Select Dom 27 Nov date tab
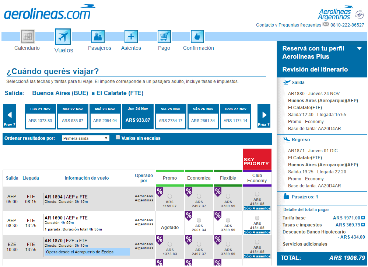 (235, 117)
